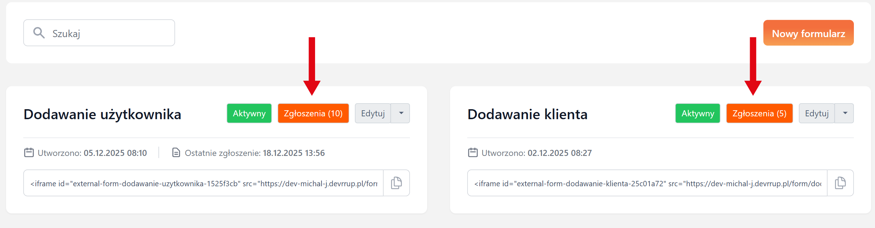Image resolution: width=875 pixels, height=228 pixels.
Task: Open the Dodawanie użytkownika form title
Action: tap(102, 114)
